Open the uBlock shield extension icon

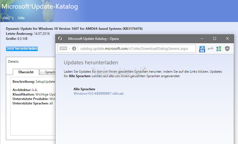[x=227, y=48]
